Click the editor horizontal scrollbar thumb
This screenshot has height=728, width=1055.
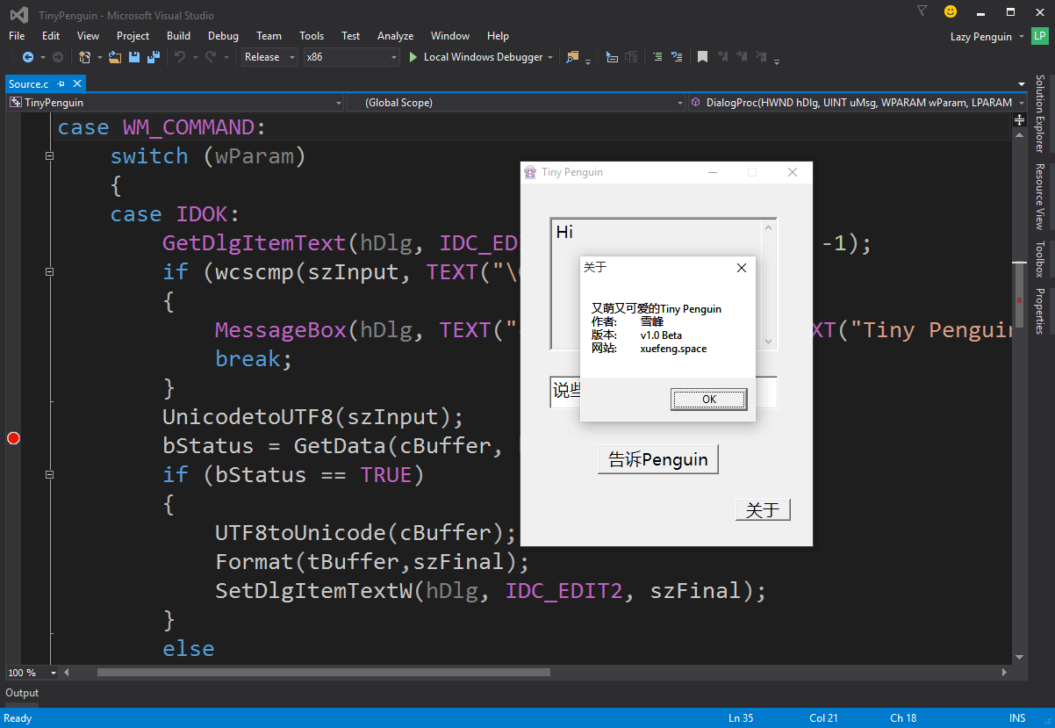323,673
